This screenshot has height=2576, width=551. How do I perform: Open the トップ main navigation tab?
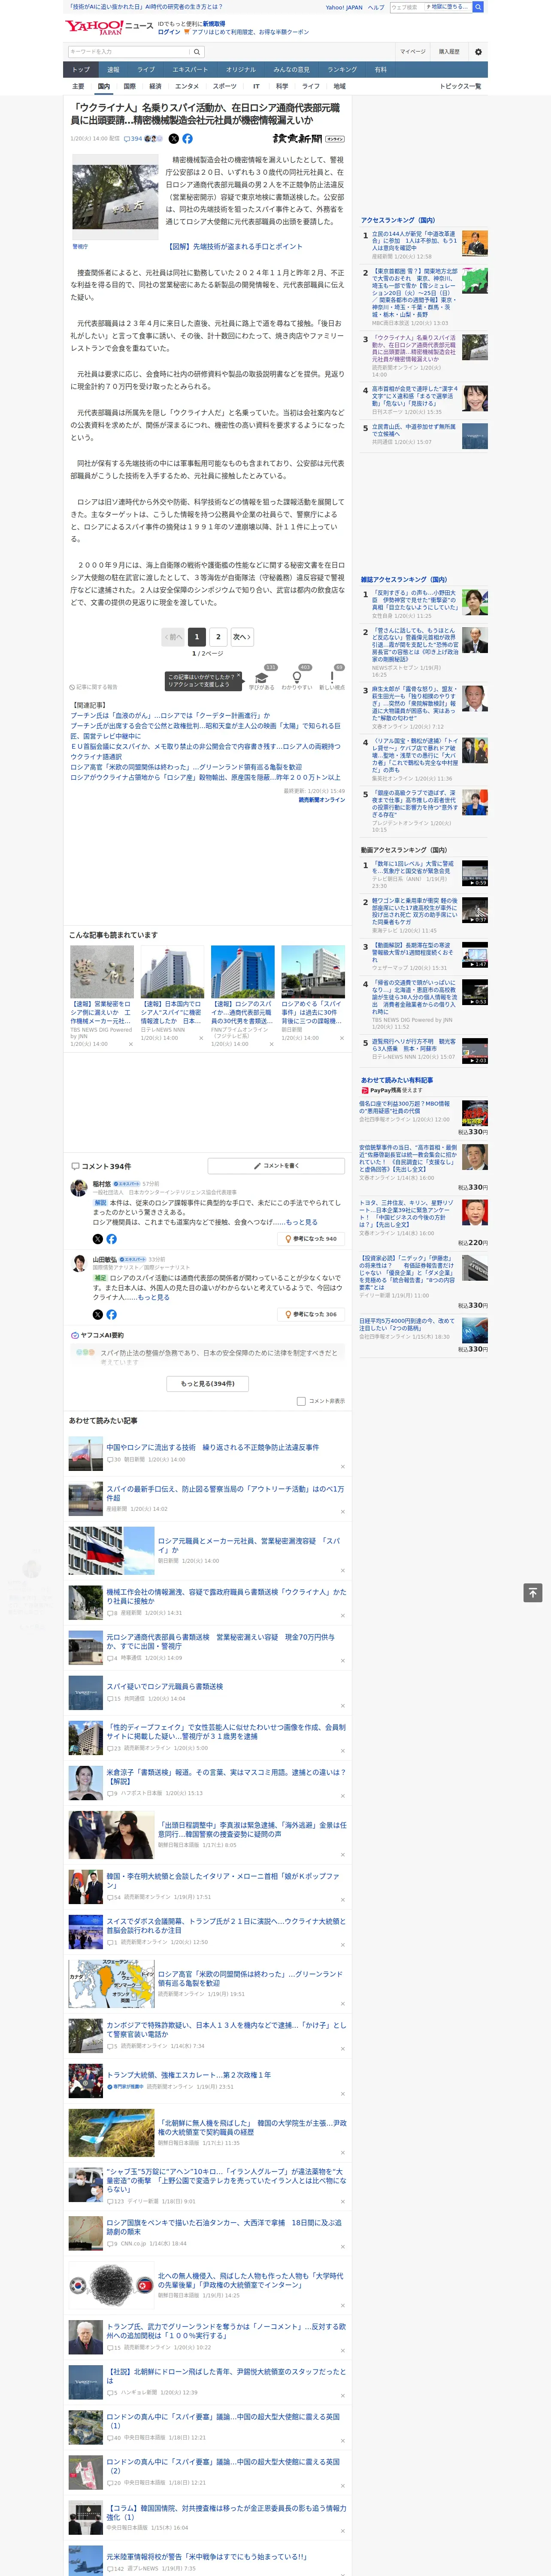click(81, 70)
